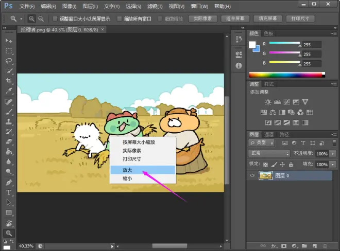
Task: Switch to the 通道 tab
Action: (269, 134)
